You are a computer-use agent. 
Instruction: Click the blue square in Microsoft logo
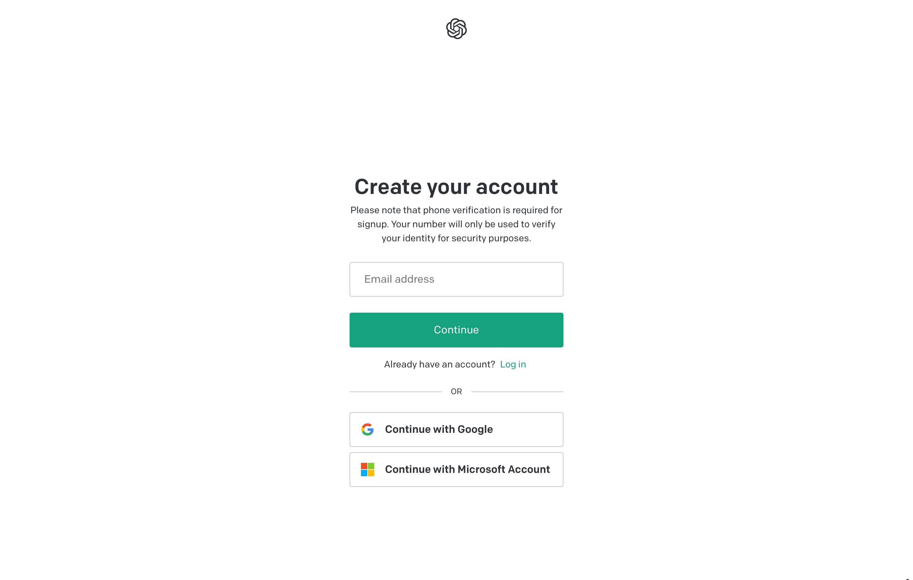click(364, 473)
